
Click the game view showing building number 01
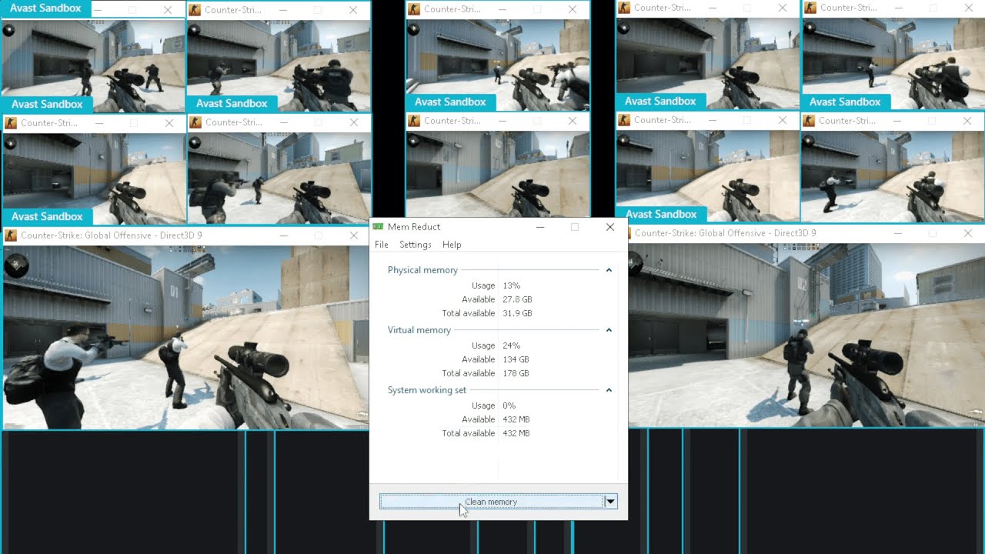186,337
